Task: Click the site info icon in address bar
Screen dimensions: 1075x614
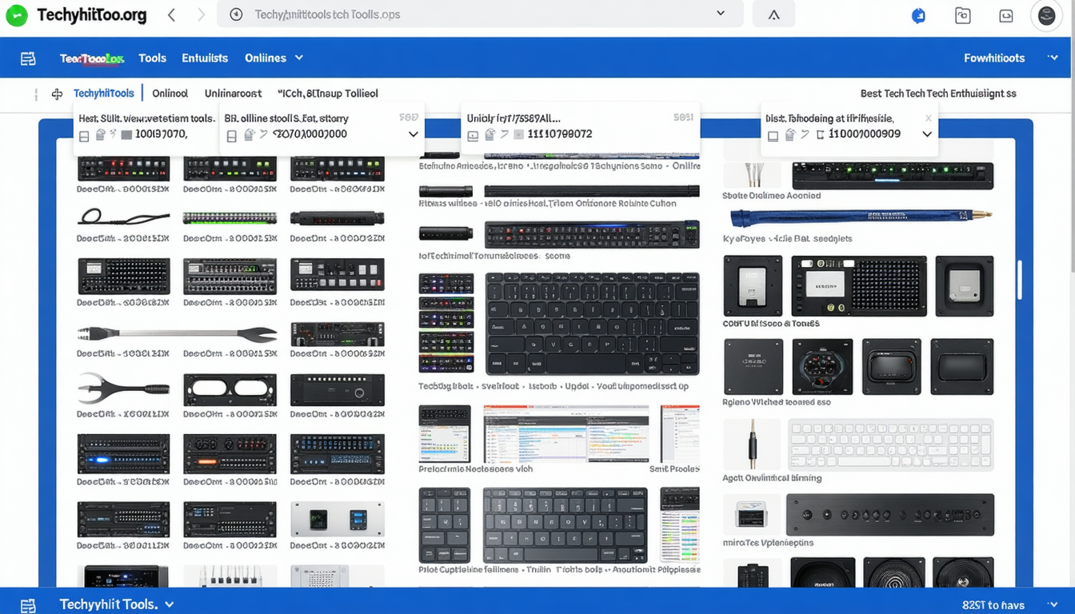Action: click(236, 14)
